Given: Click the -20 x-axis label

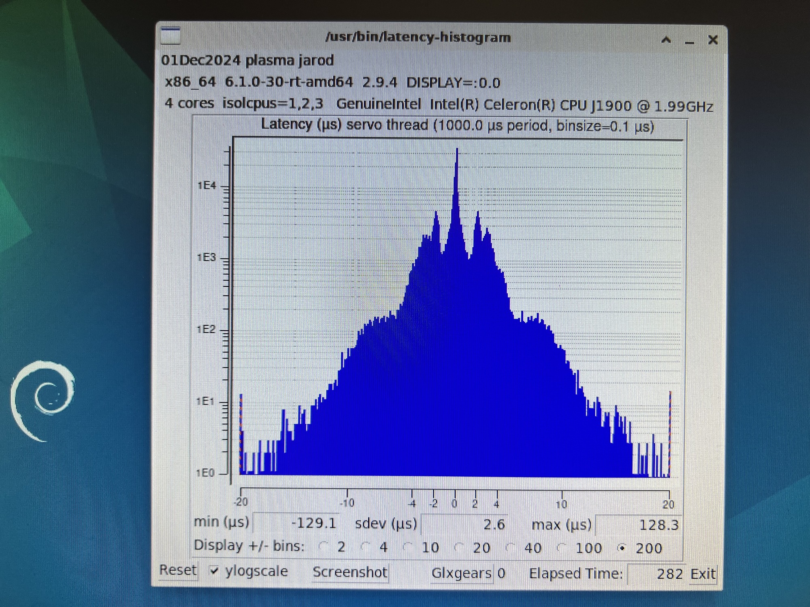Looking at the screenshot, I should point(241,502).
